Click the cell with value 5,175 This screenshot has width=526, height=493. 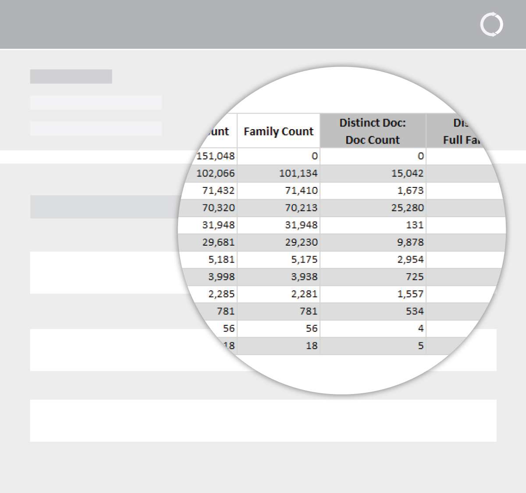(x=304, y=259)
